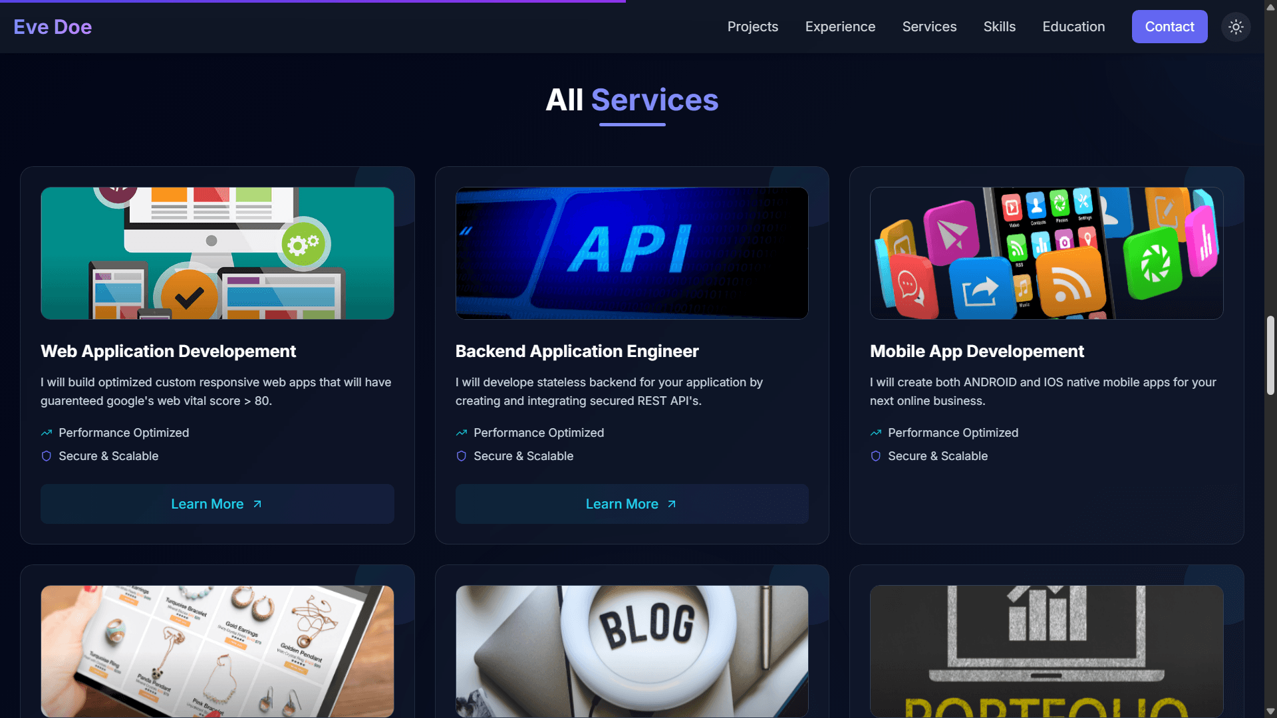This screenshot has width=1277, height=718.
Task: Click the arrow icon in Web Application Learn More
Action: (257, 504)
